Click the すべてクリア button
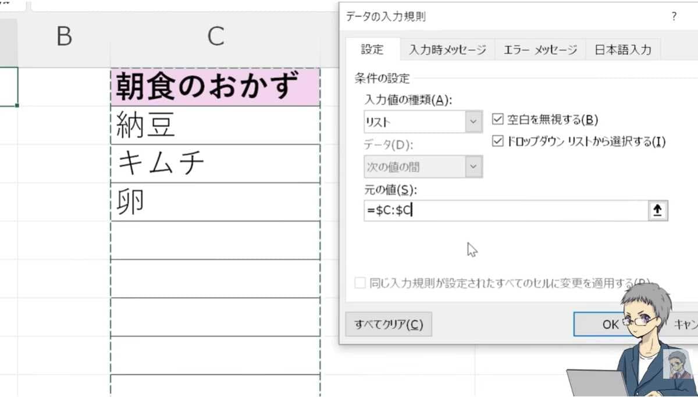This screenshot has height=397, width=698. (x=389, y=324)
